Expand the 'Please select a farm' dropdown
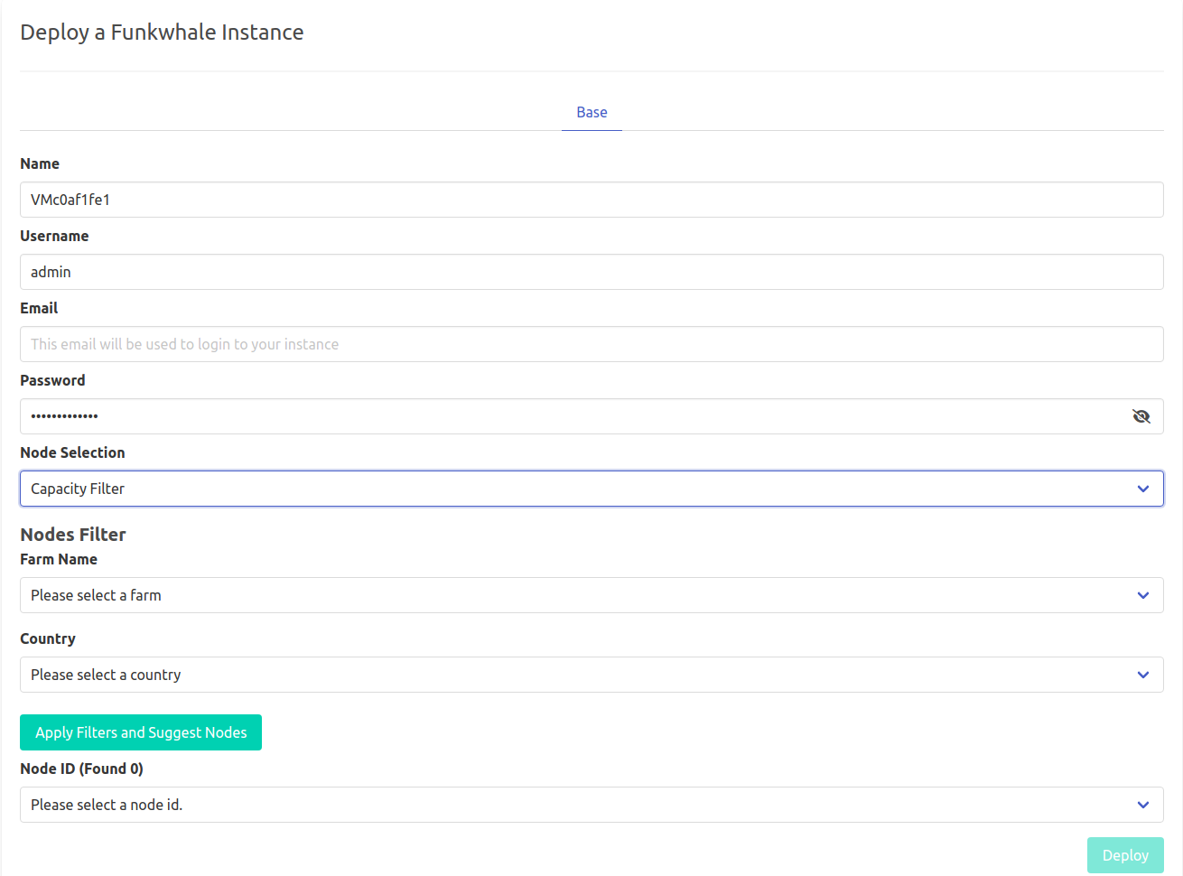Screen dimensions: 1183x876 [x=578, y=595]
